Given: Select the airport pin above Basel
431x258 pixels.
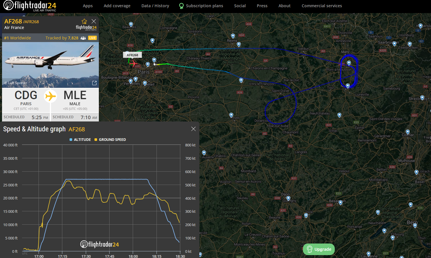Looking at the screenshot, I should 417,172.
